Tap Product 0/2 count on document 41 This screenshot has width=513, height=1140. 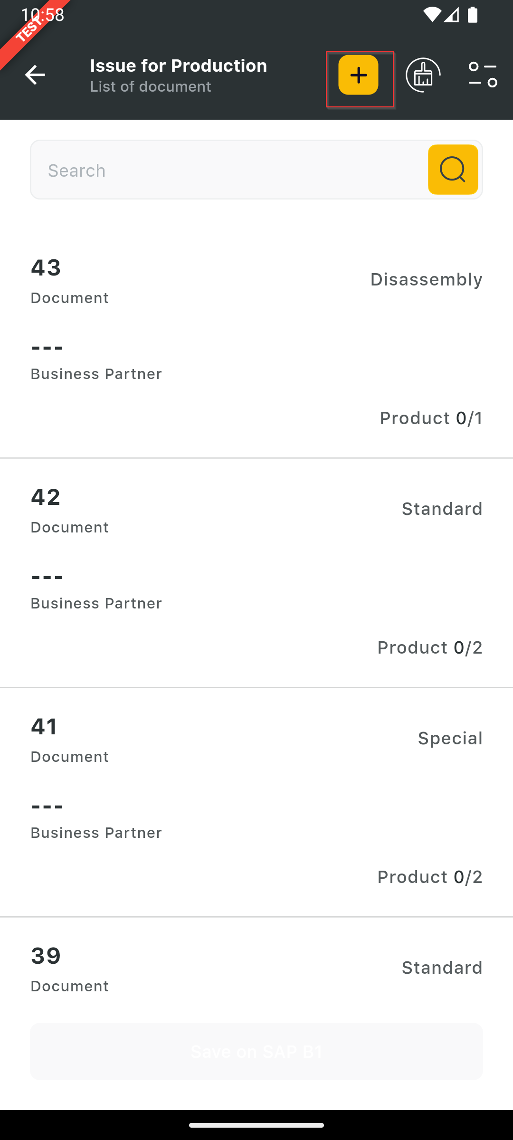point(429,877)
